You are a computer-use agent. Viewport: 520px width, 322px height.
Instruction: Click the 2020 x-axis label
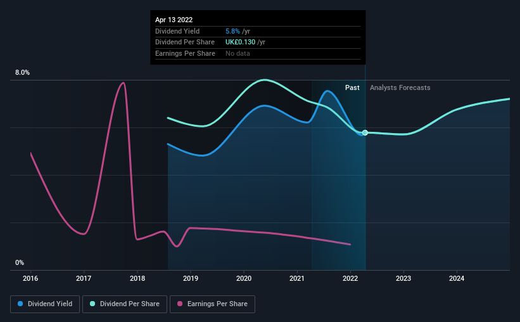coord(244,278)
